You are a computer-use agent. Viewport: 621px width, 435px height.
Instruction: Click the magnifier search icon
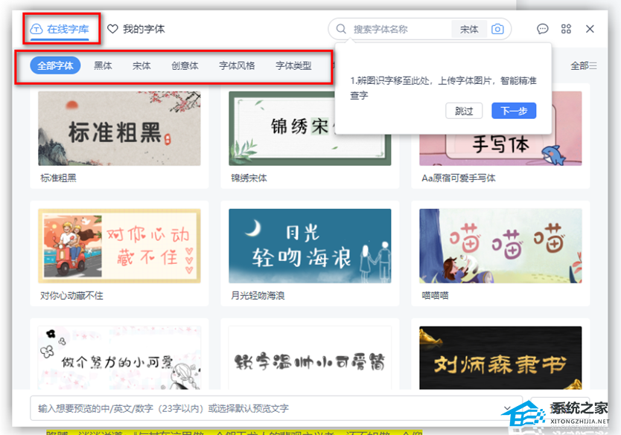pos(341,29)
